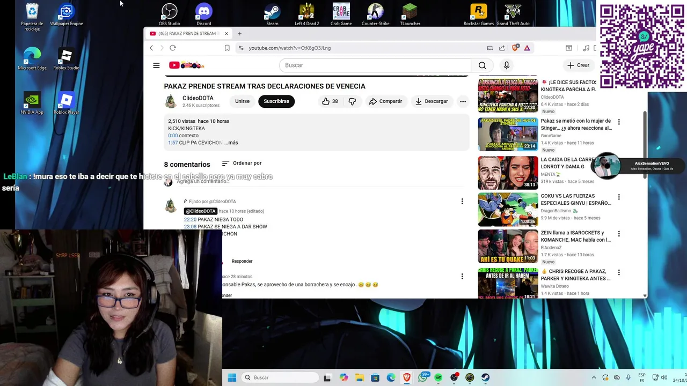Open the Brave Shields lion icon
The height and width of the screenshot is (386, 687).
515,48
